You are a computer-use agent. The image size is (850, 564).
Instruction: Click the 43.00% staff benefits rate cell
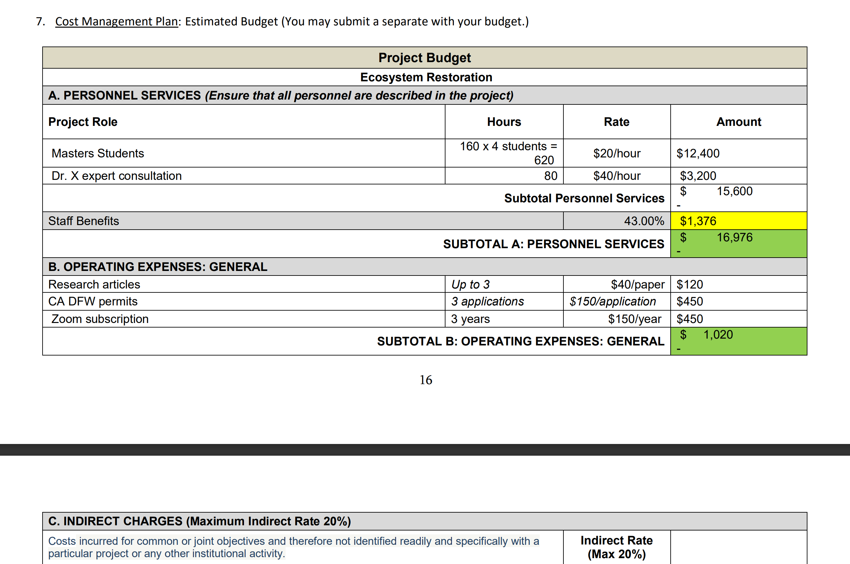(644, 221)
